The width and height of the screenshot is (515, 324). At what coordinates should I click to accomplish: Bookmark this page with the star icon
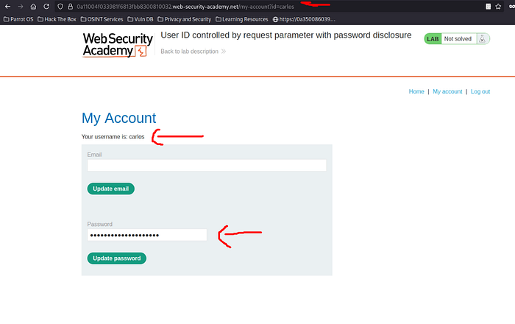pyautogui.click(x=498, y=7)
